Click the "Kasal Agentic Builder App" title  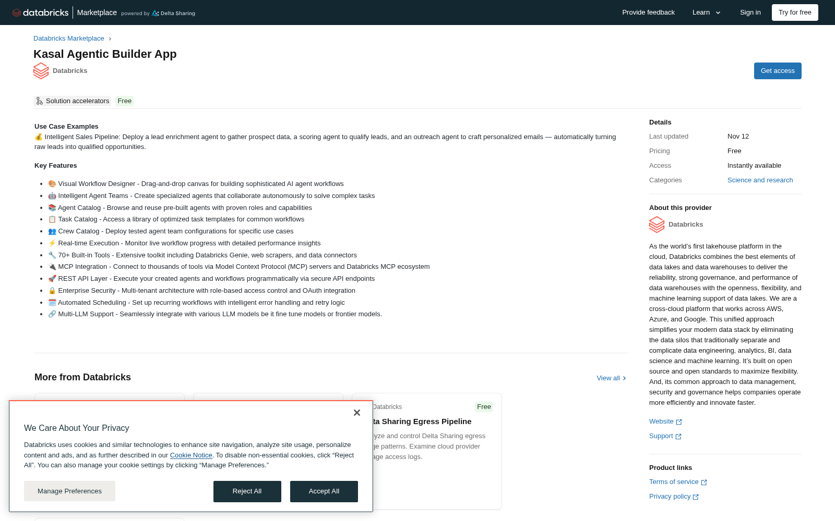[105, 54]
